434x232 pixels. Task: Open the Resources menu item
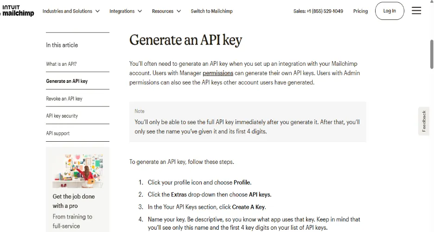click(x=162, y=11)
